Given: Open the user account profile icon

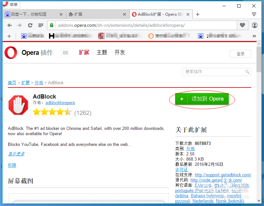Looking at the screenshot, I should (x=255, y=25).
